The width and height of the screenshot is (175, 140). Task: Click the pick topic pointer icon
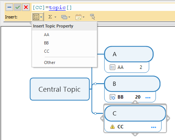click(x=93, y=17)
